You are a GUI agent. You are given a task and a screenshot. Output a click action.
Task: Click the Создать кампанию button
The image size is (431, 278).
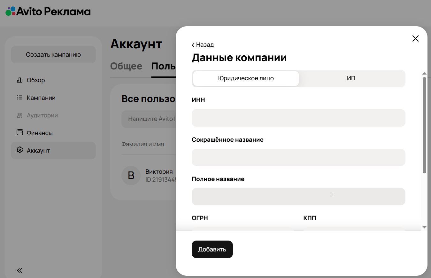pos(53,54)
